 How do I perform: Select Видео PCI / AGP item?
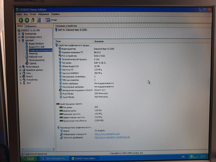37,47
